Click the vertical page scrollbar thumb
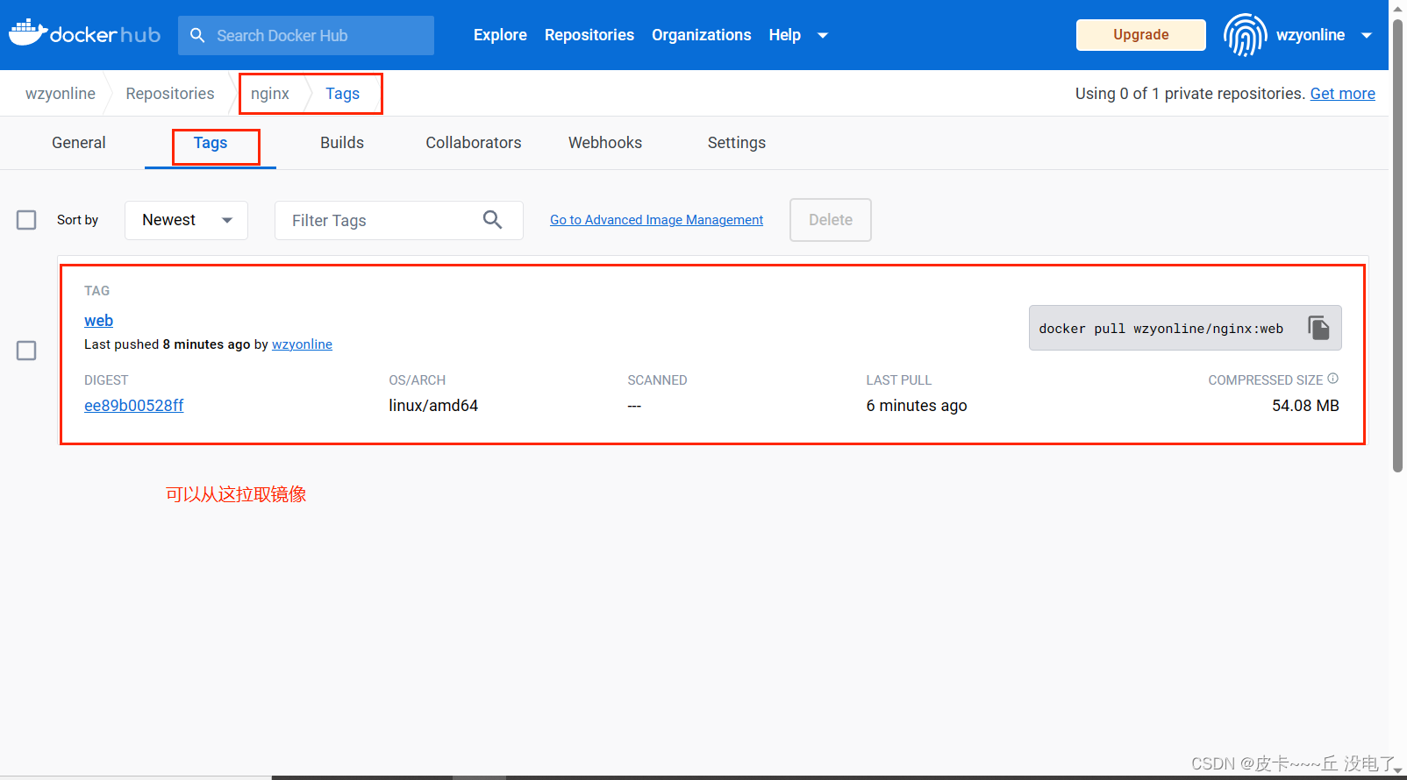The height and width of the screenshot is (780, 1407). point(1397,245)
